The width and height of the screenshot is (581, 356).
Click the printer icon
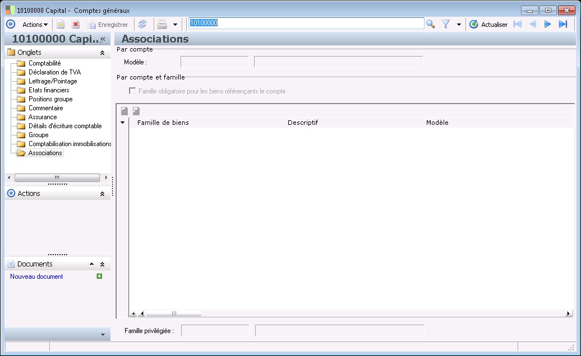point(162,25)
